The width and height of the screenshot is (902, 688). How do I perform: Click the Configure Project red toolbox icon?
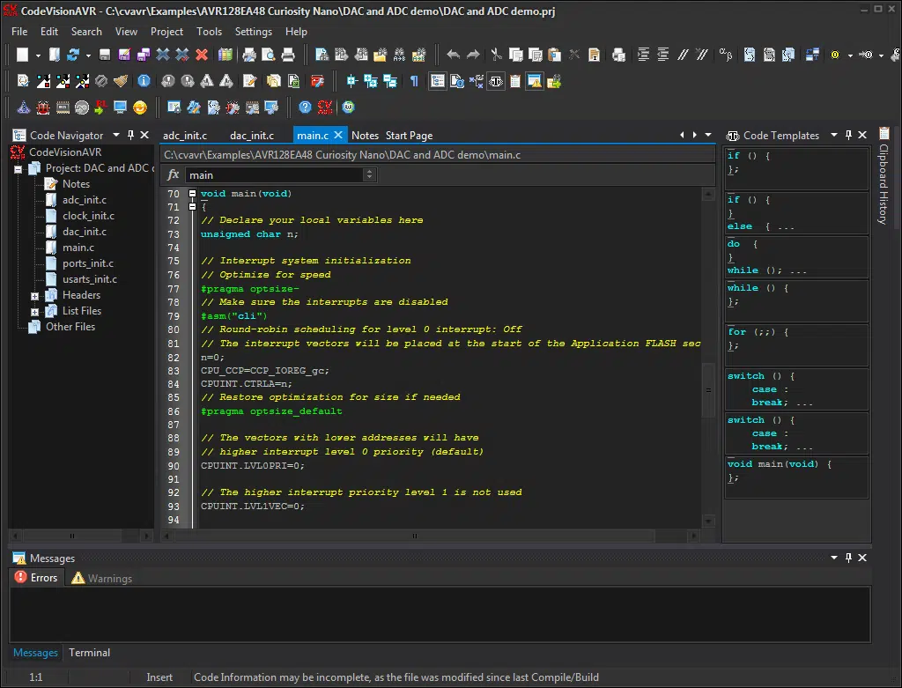click(x=317, y=81)
